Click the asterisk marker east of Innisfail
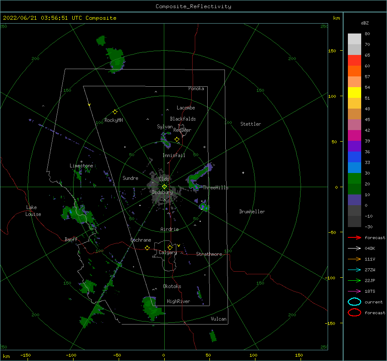Viewport: 387px width, 361px height. click(x=204, y=147)
